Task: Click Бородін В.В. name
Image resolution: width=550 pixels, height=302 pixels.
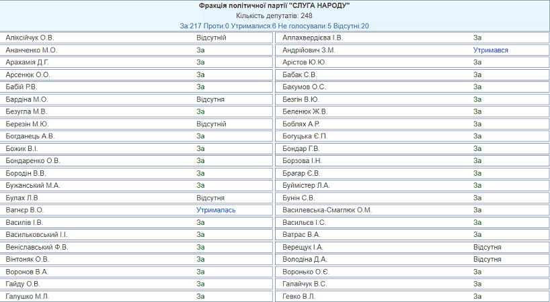Action: coord(26,173)
